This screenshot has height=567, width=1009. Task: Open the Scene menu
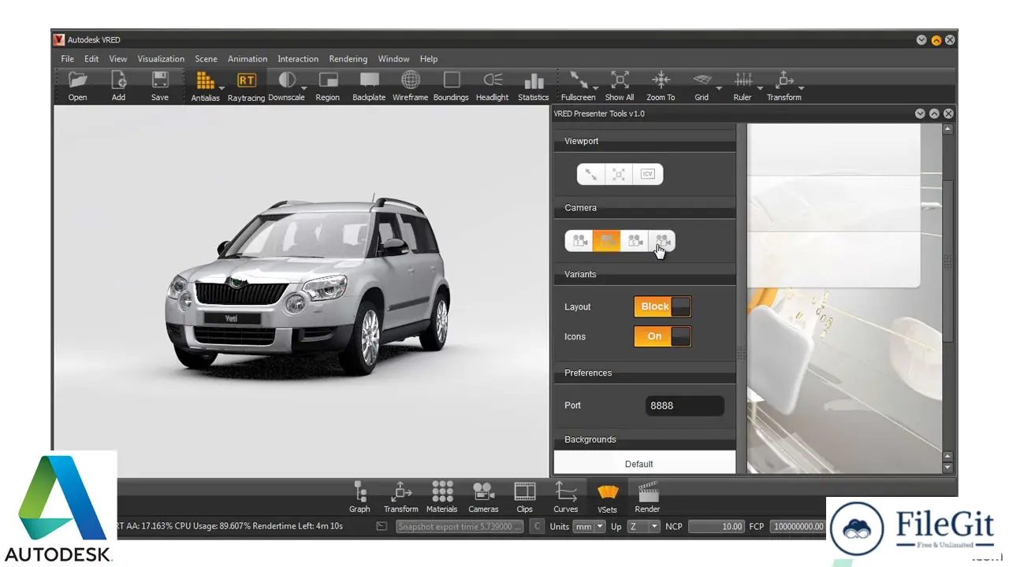click(x=206, y=59)
